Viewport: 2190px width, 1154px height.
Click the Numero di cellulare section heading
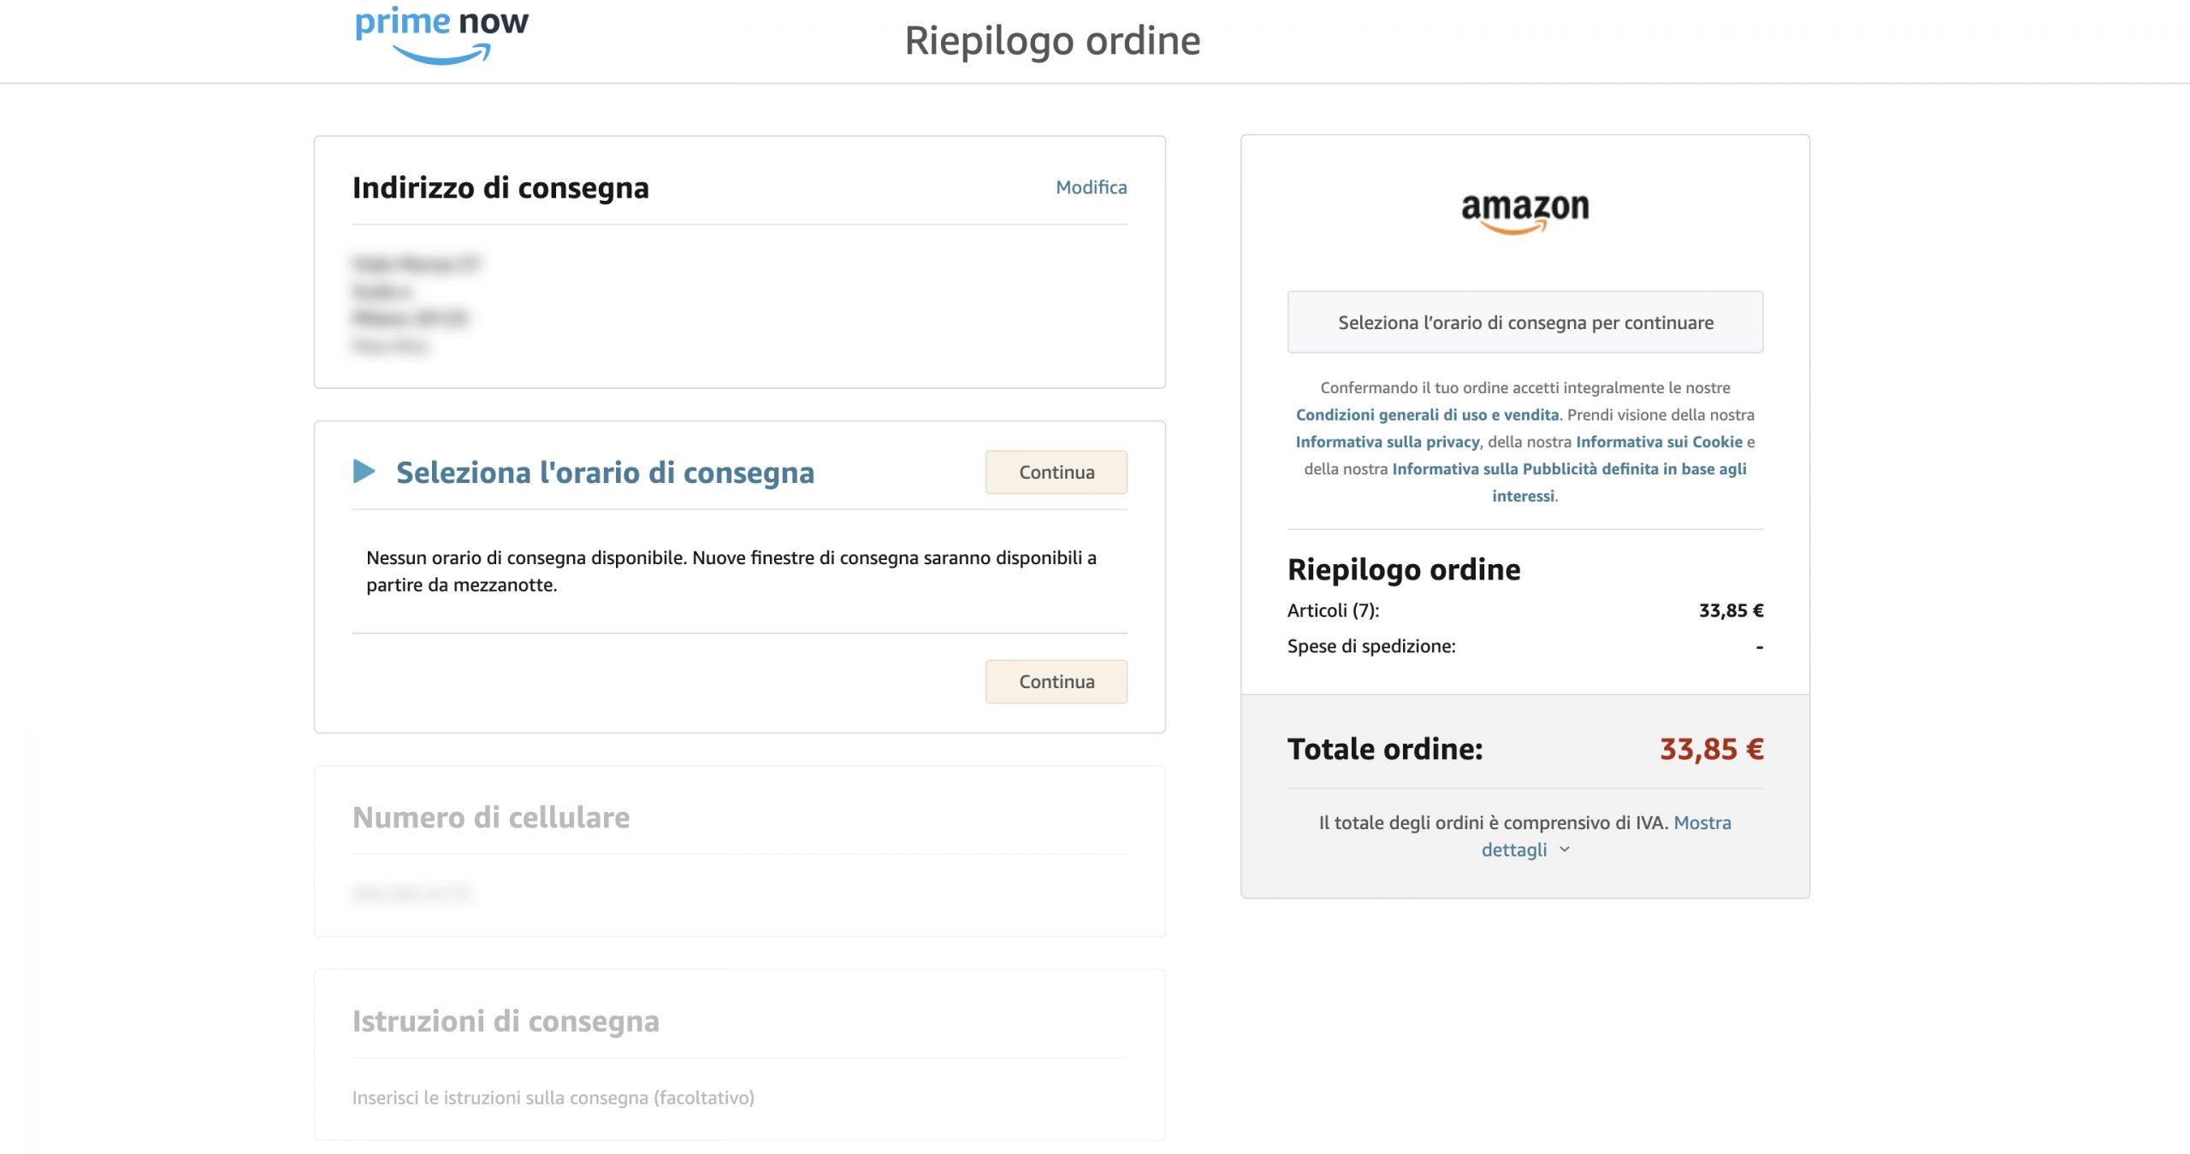491,817
